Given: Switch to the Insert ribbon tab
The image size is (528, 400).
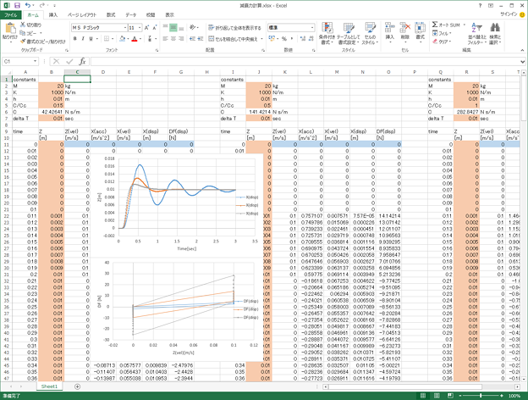Looking at the screenshot, I should click(52, 15).
